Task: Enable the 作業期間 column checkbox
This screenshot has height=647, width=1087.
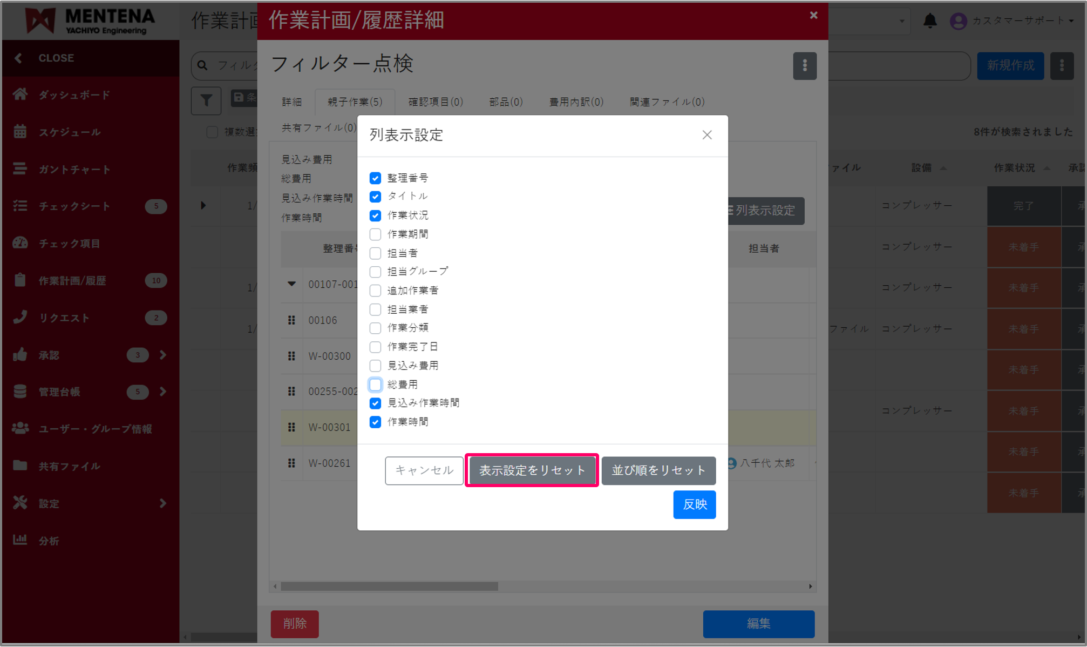Action: (376, 234)
